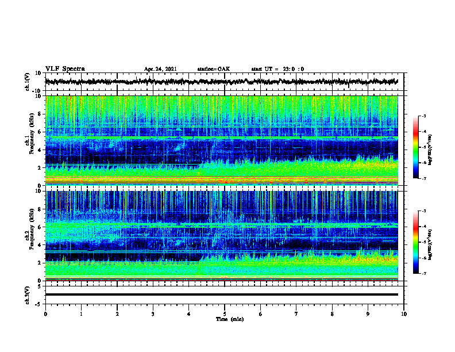
Task: Click the "4" minute tick on the time axis
Action: click(x=189, y=314)
